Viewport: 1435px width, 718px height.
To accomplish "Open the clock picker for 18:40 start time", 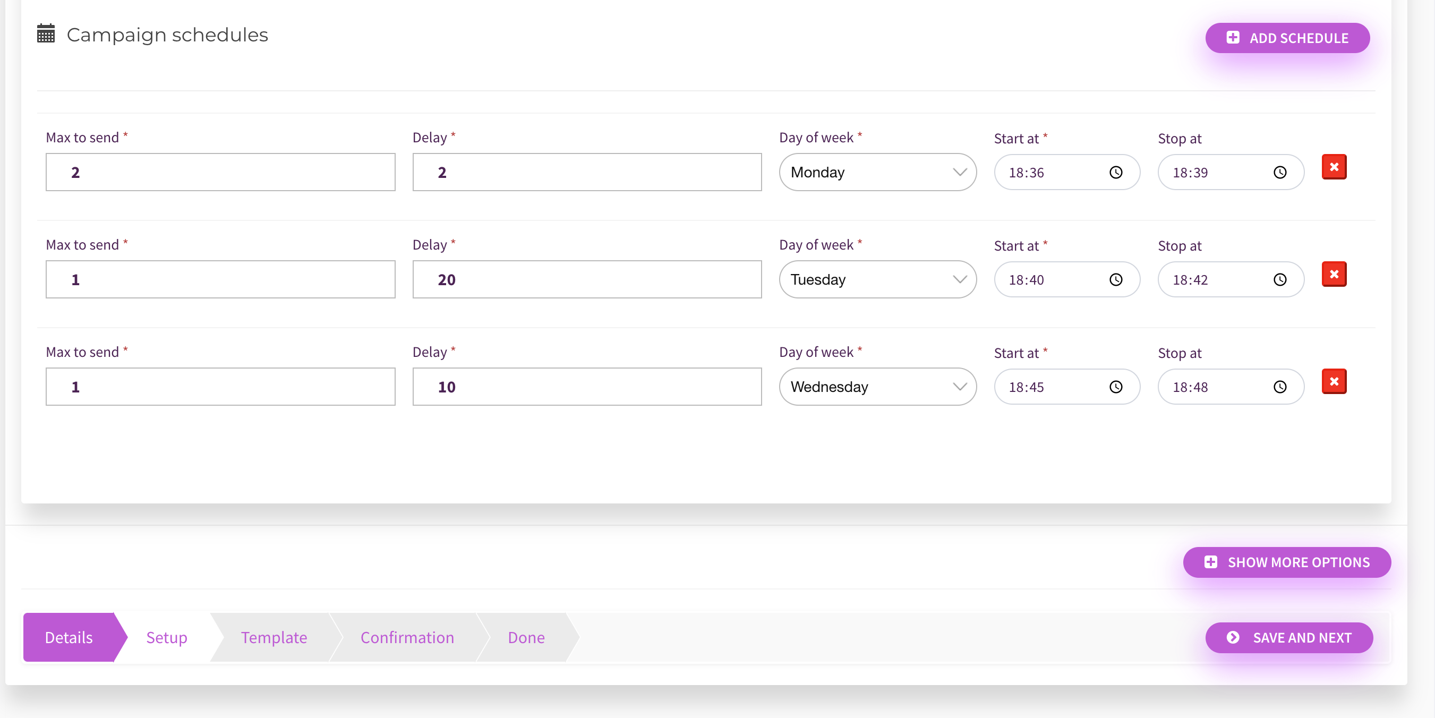I will click(1116, 280).
